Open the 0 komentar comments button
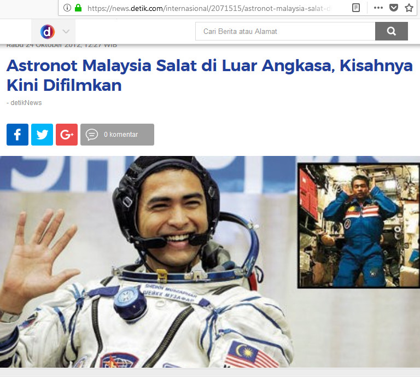Screen dimensions: 420x377 tap(118, 135)
